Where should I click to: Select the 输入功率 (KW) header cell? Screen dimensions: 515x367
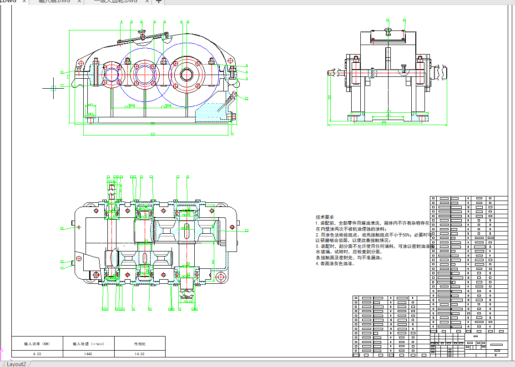[37, 344]
